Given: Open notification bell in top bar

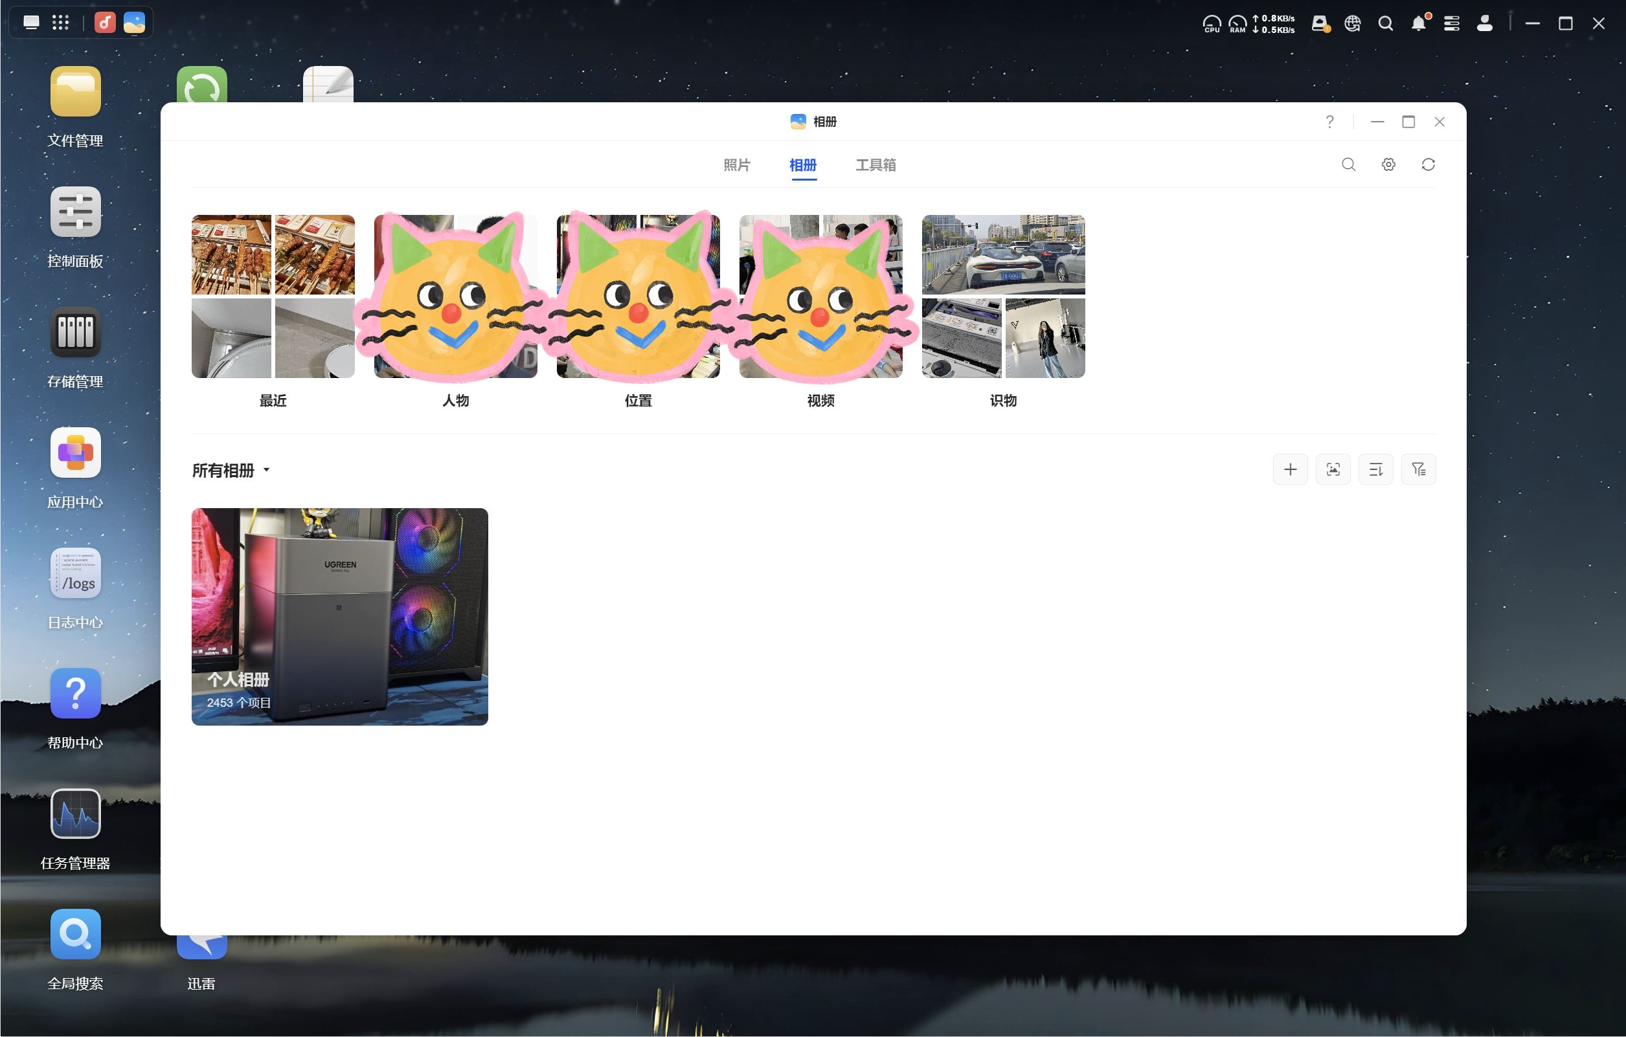Looking at the screenshot, I should point(1418,24).
